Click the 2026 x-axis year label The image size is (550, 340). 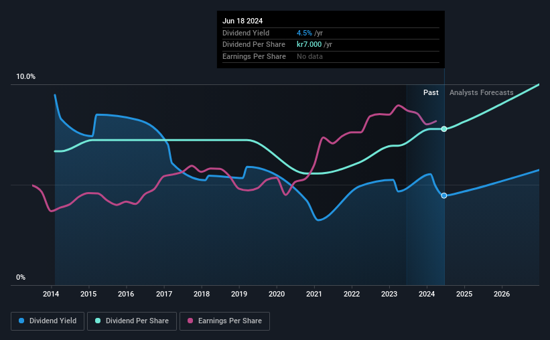[502, 294]
